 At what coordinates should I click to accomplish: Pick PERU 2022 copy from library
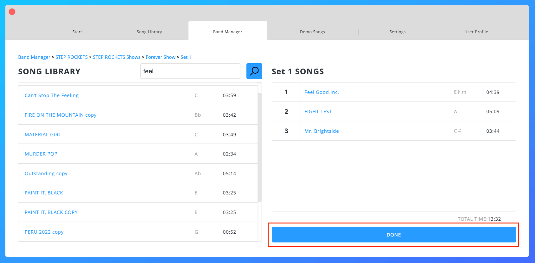pos(44,232)
